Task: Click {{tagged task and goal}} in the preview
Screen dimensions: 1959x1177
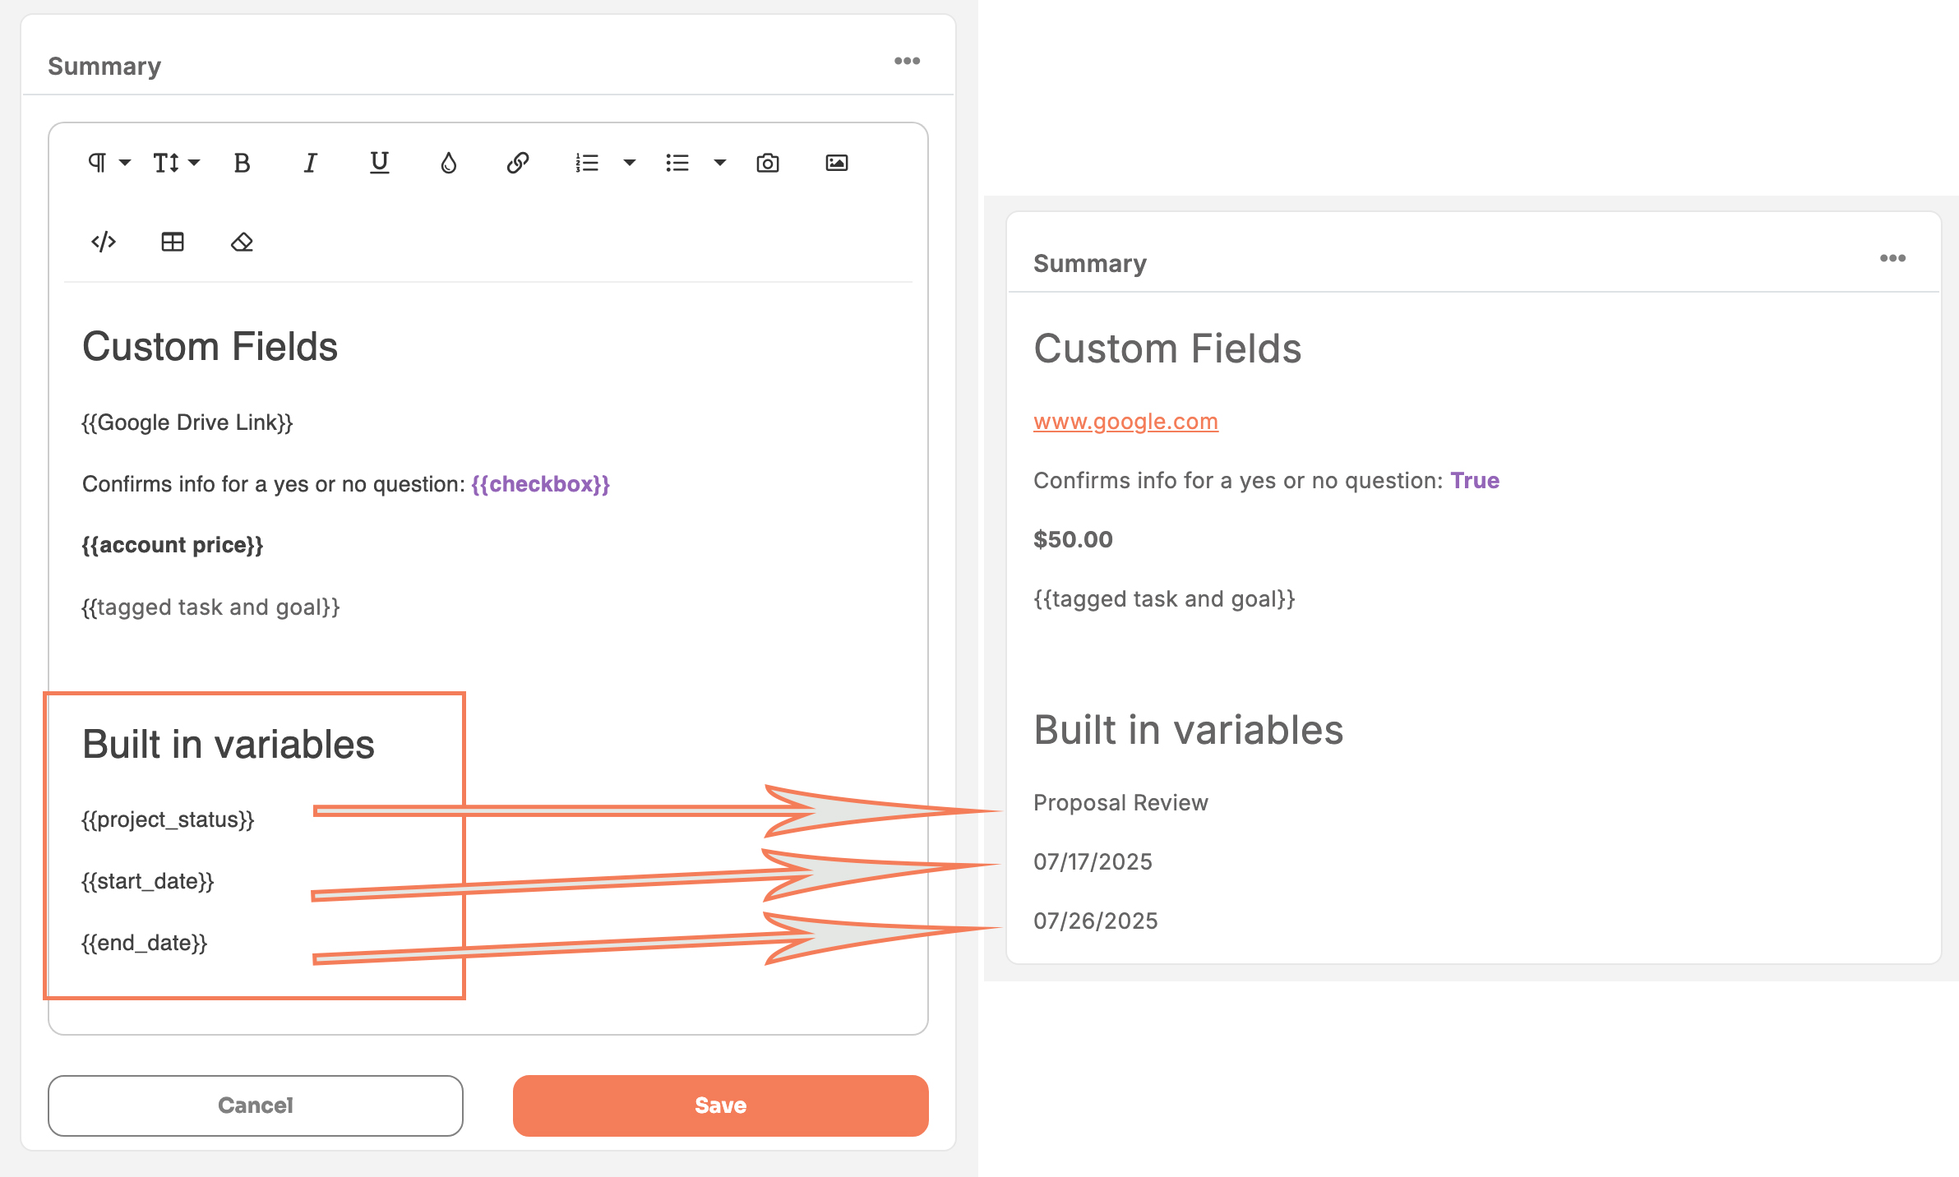Action: coord(1164,598)
